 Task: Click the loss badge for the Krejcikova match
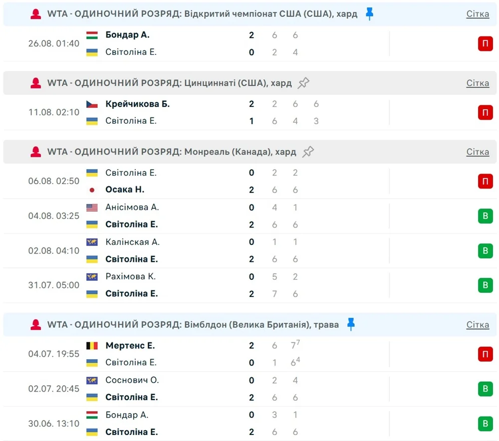(x=485, y=113)
